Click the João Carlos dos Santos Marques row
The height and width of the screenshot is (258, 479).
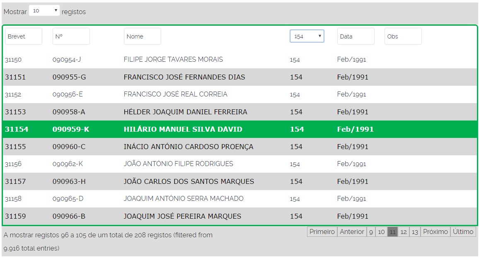189,181
